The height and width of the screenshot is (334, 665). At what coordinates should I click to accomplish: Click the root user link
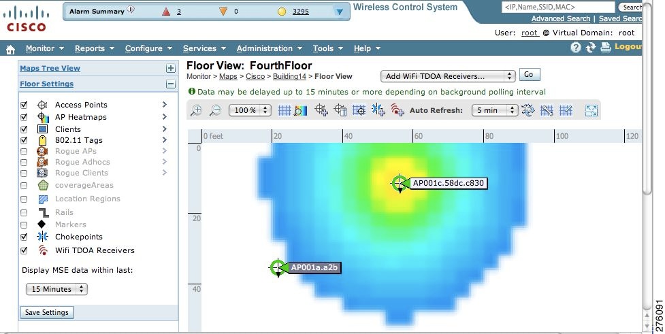[x=530, y=33]
